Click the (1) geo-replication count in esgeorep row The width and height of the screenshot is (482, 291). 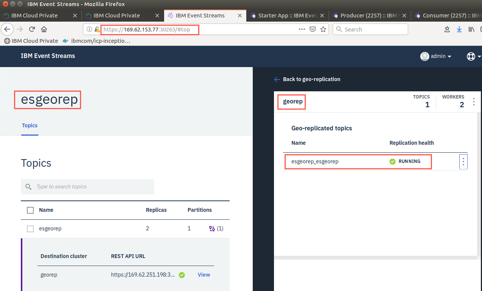point(220,229)
